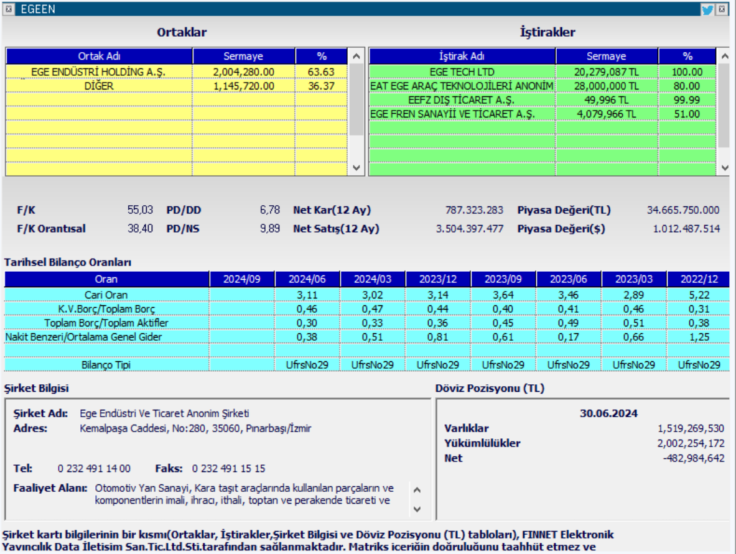This screenshot has width=736, height=554.
Task: Click the Yükümlülükler value 2,002,254,172
Action: tap(691, 443)
